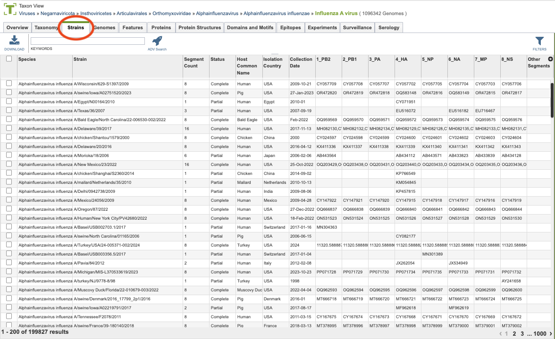555x339 pixels.
Task: Navigate to Articulavirales breadcrumb
Action: tap(132, 13)
